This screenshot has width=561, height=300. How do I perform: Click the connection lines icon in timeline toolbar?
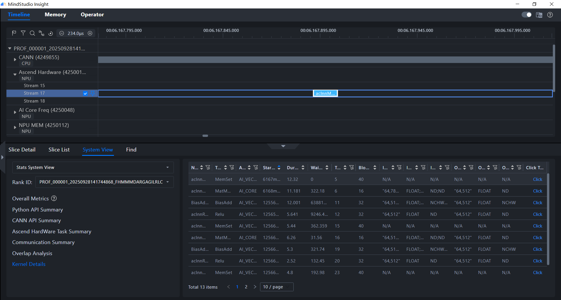pyautogui.click(x=41, y=33)
